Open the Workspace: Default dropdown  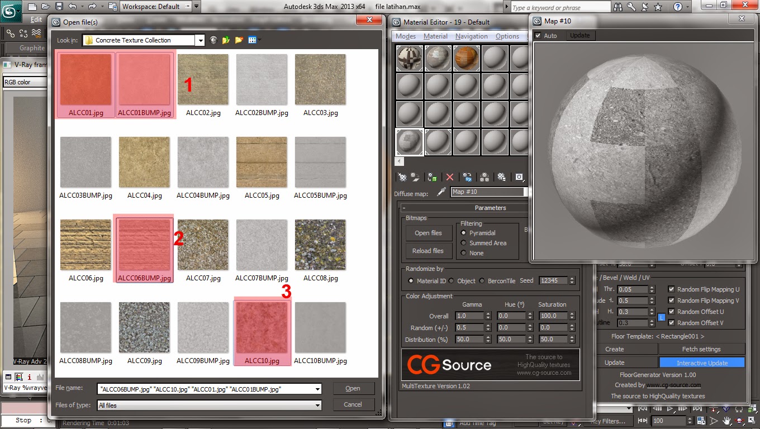(188, 6)
